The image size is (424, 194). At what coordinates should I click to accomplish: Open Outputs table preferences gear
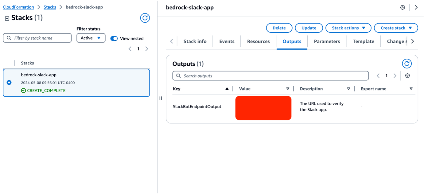(x=407, y=75)
